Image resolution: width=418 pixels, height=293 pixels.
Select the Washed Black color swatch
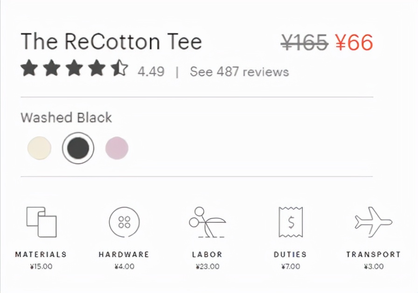click(x=78, y=148)
